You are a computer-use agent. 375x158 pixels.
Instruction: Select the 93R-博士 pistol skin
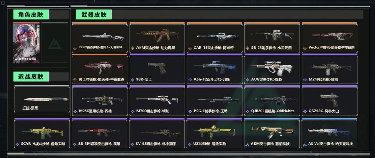[157, 69]
